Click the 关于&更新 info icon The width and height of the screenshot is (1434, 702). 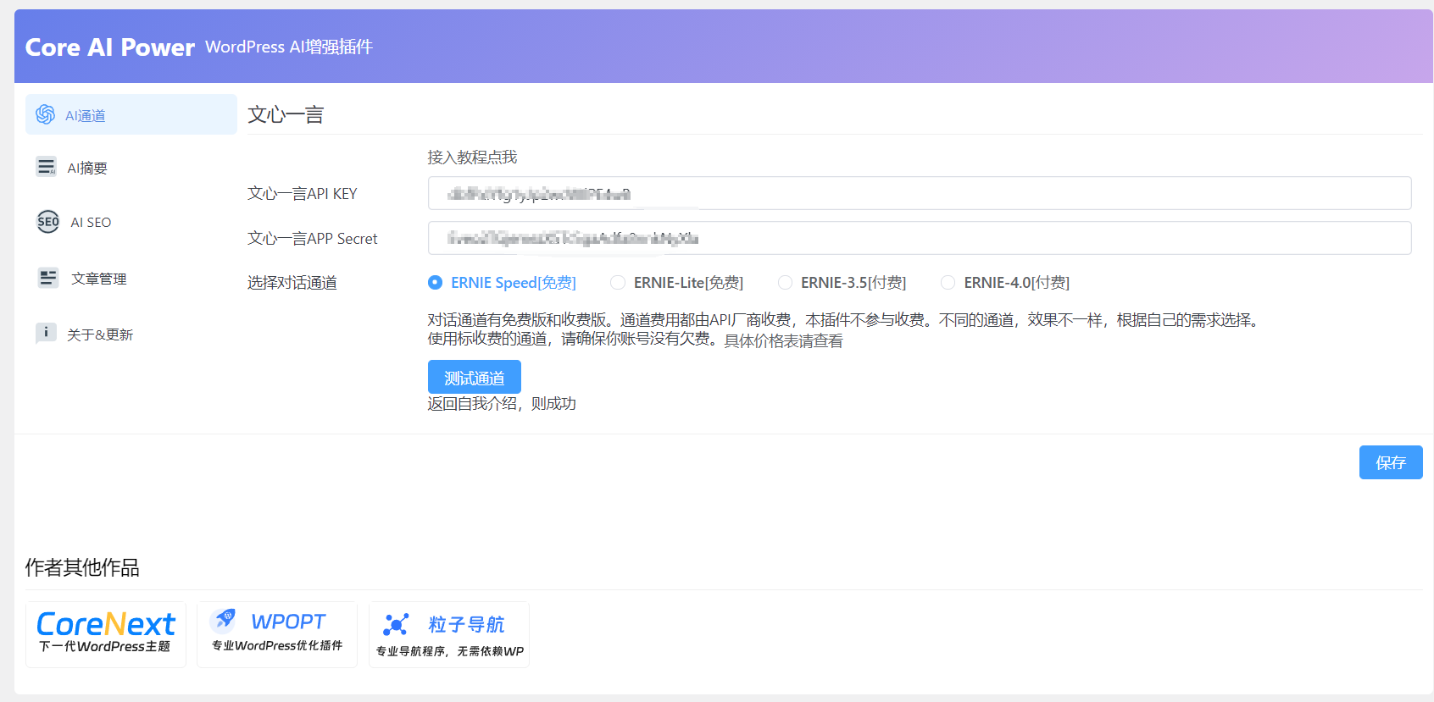(46, 333)
